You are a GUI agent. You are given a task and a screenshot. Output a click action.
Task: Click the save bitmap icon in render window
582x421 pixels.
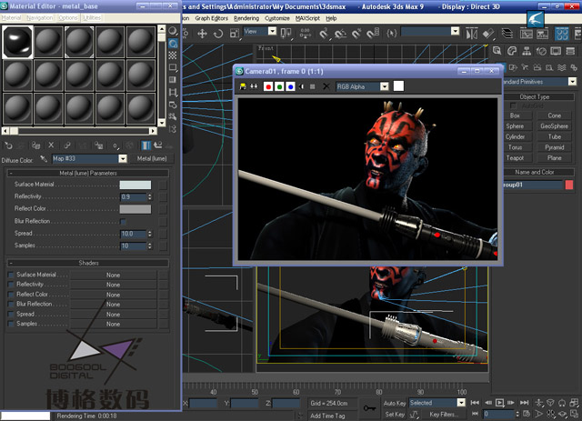pyautogui.click(x=243, y=86)
